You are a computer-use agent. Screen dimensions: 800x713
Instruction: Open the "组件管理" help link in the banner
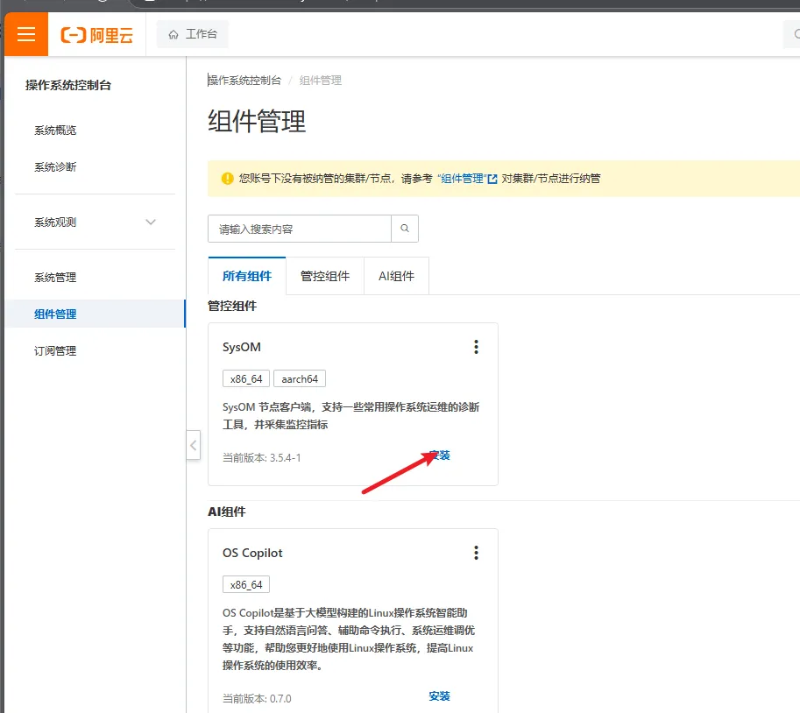(462, 179)
